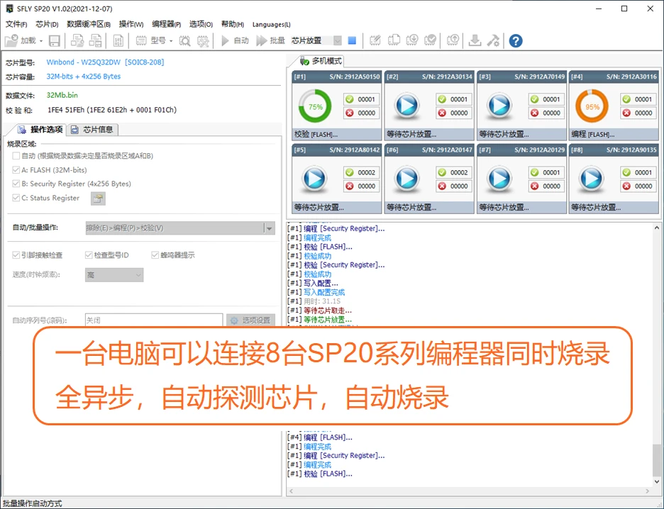Viewport: 664px width, 509px height.
Task: Click the log scroll down arrow
Action: [656, 481]
